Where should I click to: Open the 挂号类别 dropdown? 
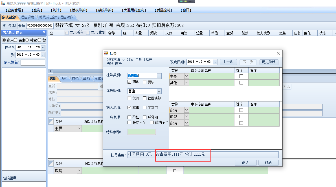pos(159,76)
